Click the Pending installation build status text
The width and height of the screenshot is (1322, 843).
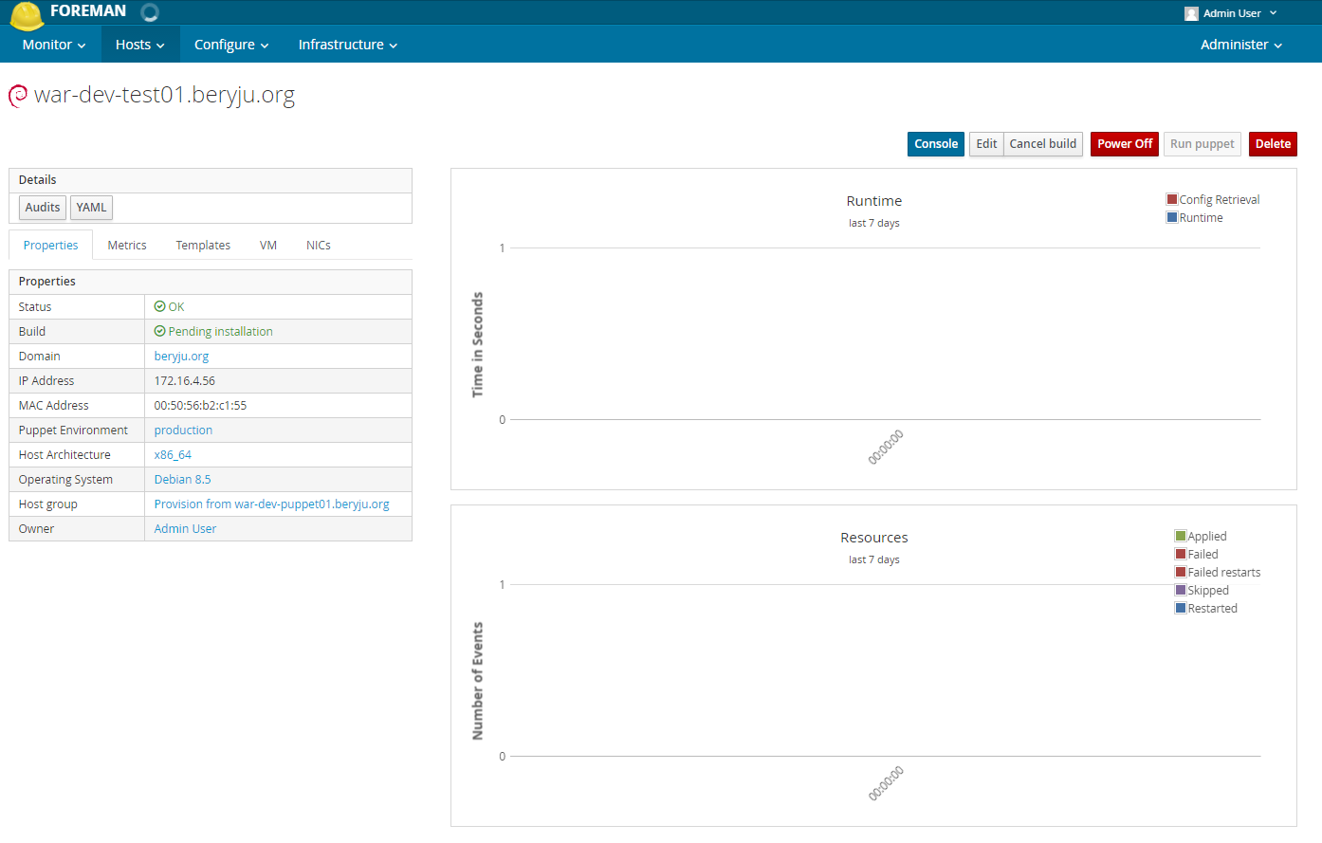[220, 331]
